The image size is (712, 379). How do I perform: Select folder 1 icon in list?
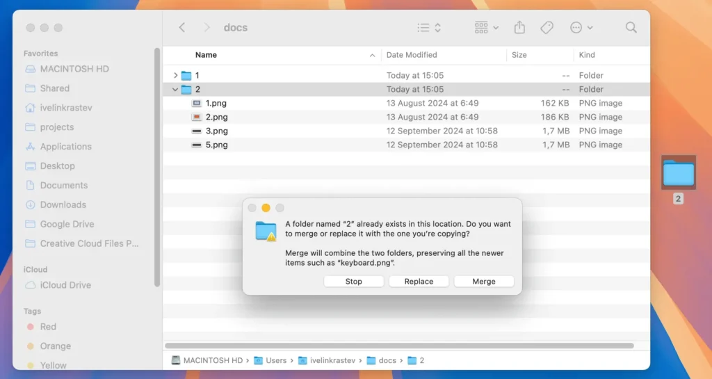point(186,75)
